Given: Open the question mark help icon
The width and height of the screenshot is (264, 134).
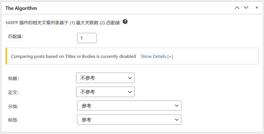Looking at the screenshot, I should pos(125,22).
